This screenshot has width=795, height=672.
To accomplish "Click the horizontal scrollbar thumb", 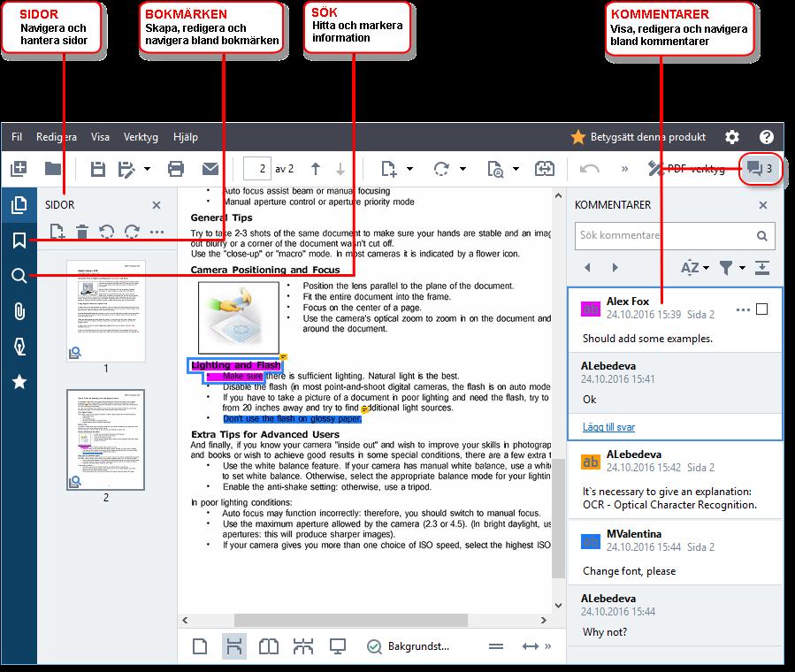I will tap(351, 620).
